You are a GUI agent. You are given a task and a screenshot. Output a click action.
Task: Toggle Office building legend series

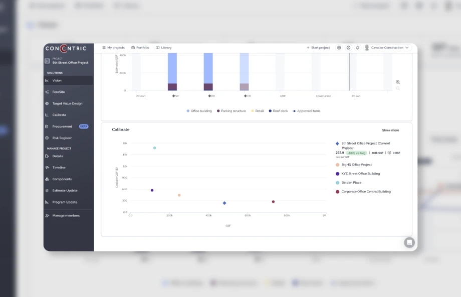199,111
